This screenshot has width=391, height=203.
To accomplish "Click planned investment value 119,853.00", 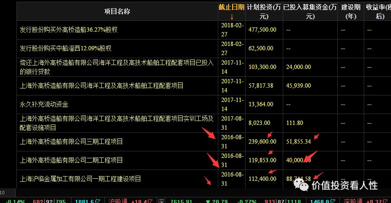I will (x=262, y=160).
